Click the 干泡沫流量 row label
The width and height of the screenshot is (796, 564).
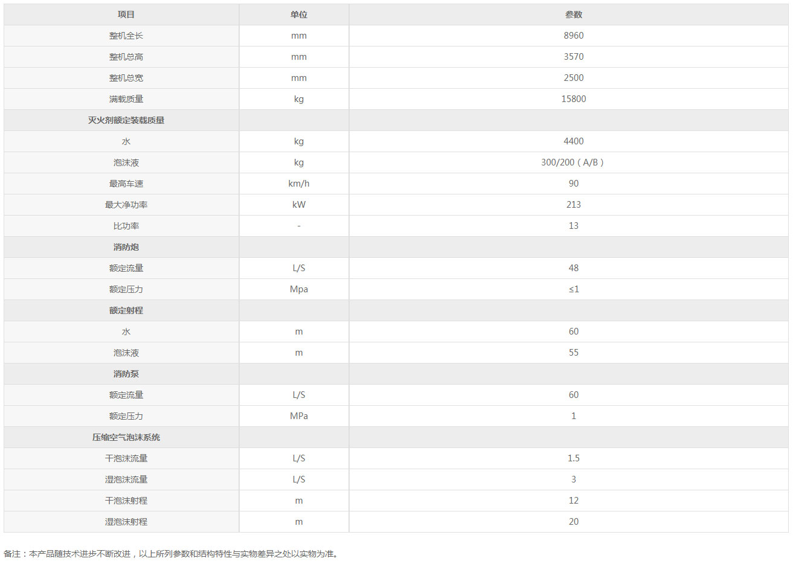click(126, 458)
